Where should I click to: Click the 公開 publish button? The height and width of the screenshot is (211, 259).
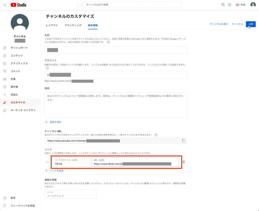[251, 24]
